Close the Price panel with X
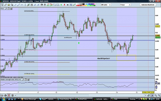Screen dimensions: 161x101 (x=11, y=9)
